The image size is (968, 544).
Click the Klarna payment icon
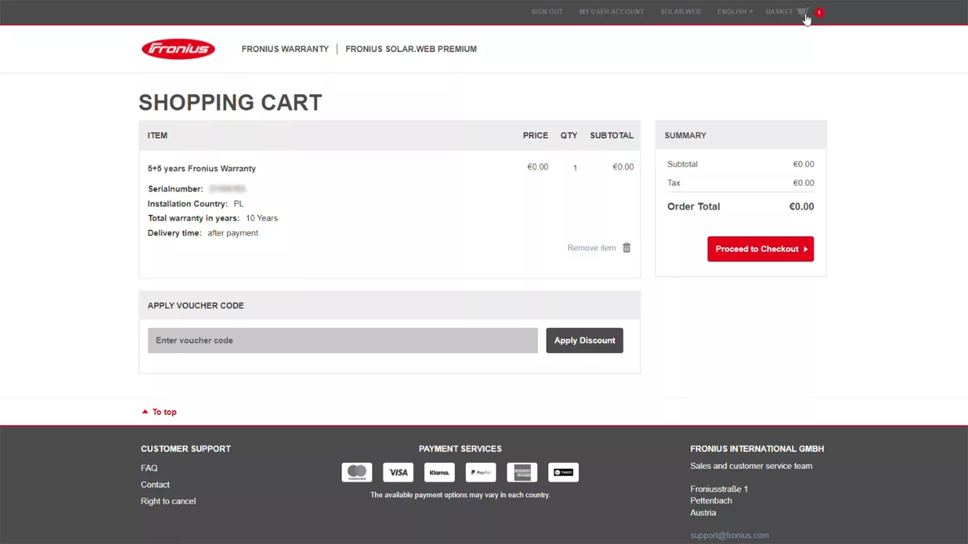[439, 472]
